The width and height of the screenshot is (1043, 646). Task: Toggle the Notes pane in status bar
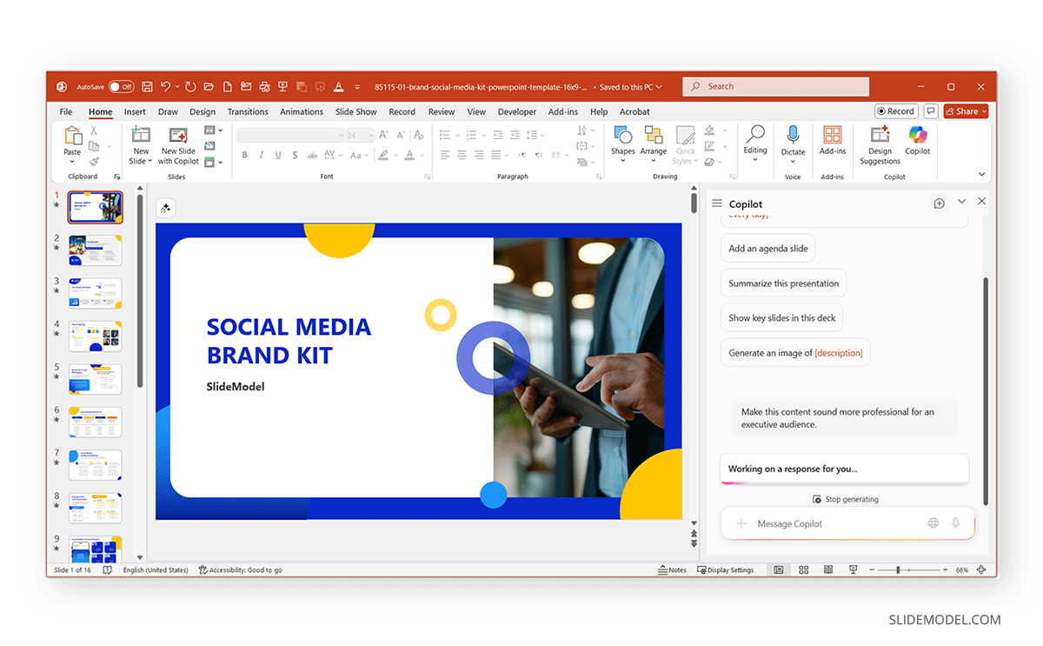[672, 570]
